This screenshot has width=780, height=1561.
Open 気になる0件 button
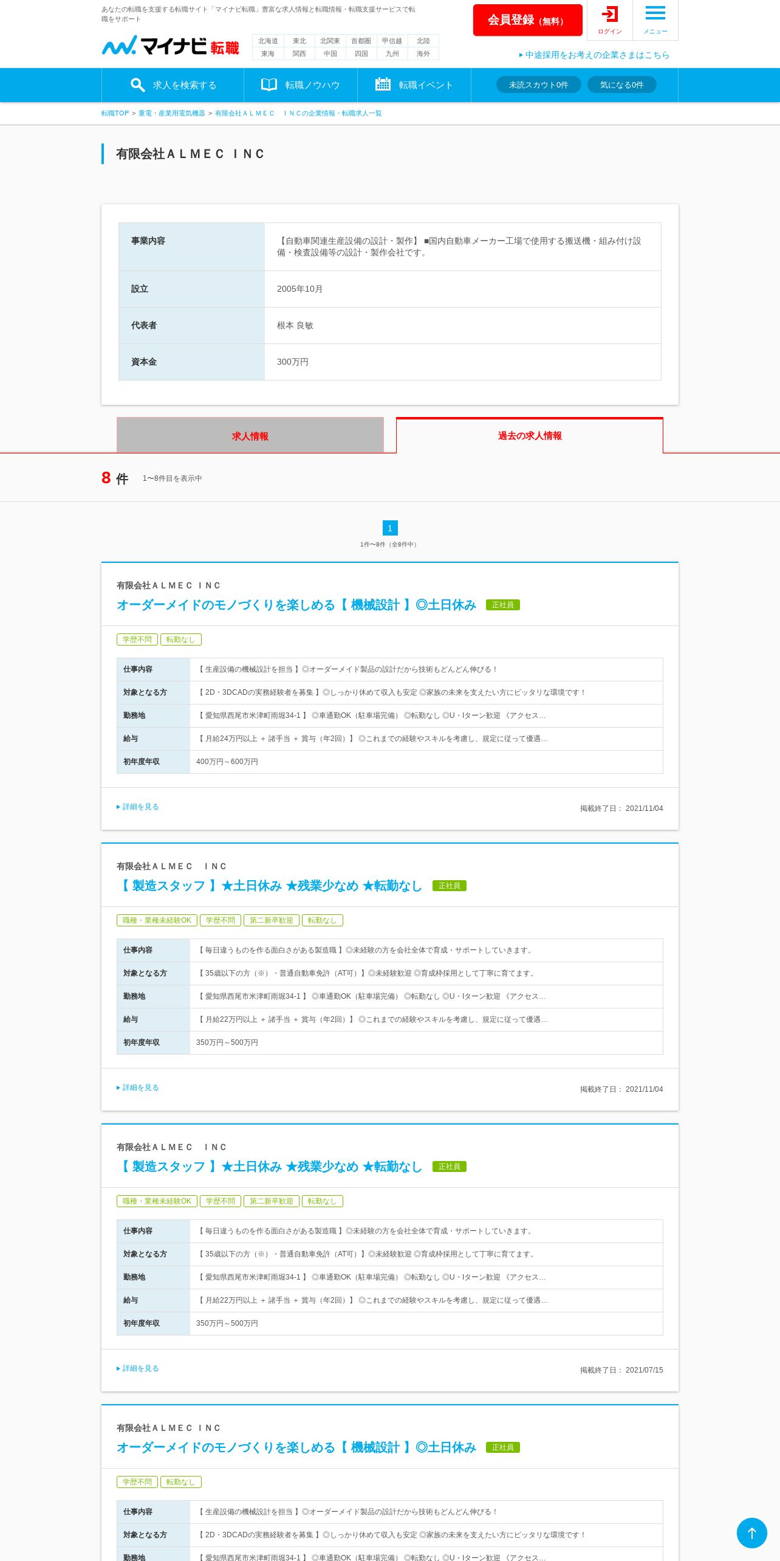point(622,84)
